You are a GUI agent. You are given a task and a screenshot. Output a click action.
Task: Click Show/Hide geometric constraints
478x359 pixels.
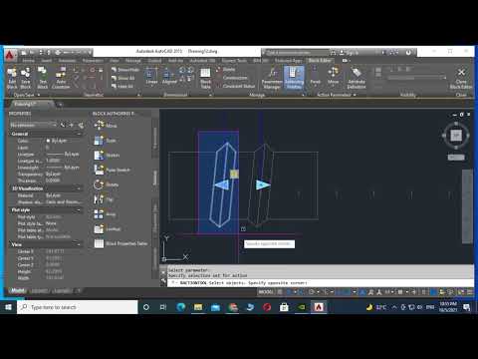point(125,70)
